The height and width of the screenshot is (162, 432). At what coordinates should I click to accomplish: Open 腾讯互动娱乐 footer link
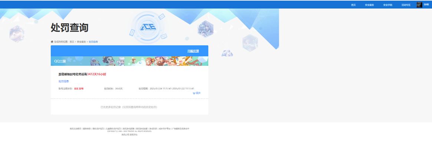[x=76, y=129]
